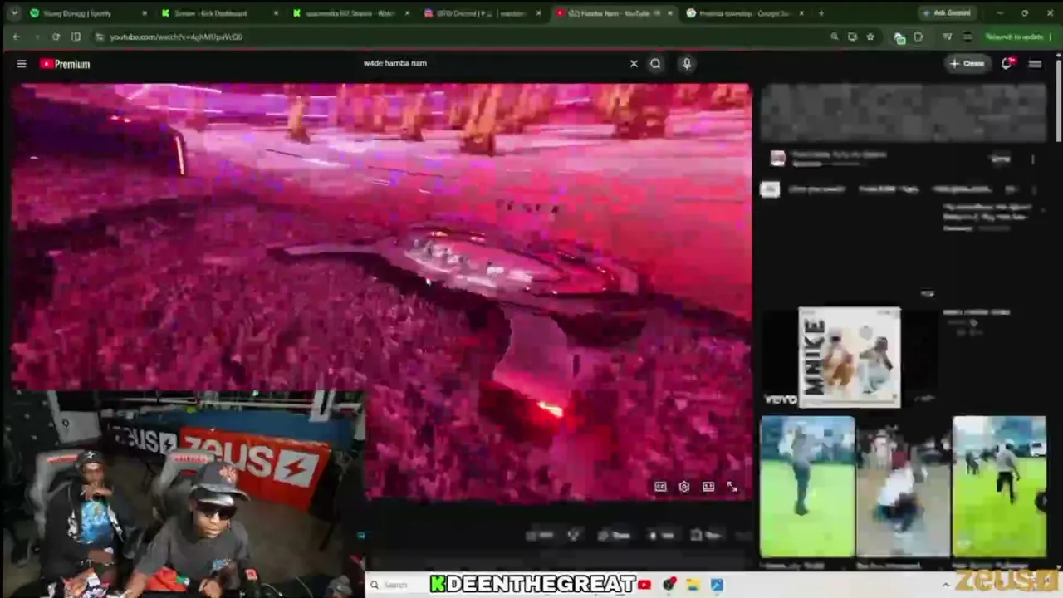Open the Create button

tap(967, 64)
